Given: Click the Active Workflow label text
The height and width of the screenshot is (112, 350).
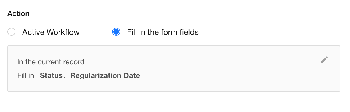Looking at the screenshot, I should (51, 32).
